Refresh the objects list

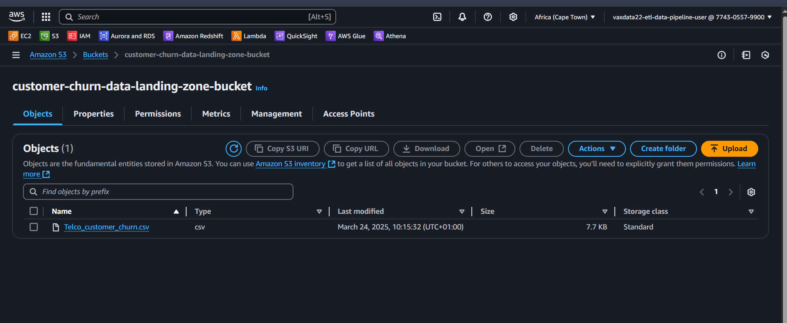pyautogui.click(x=234, y=149)
